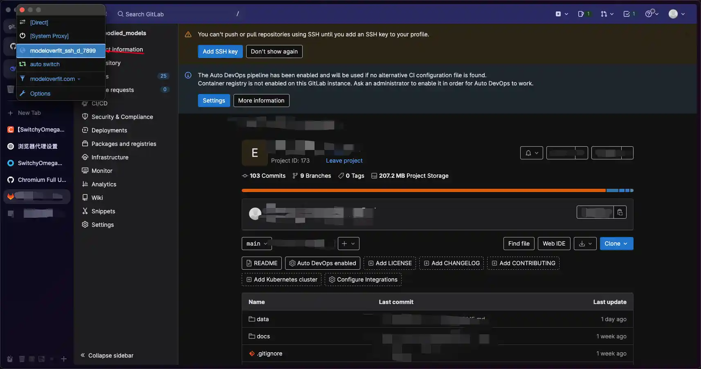Open the project avatar E thumbnail
Image resolution: width=701 pixels, height=369 pixels.
click(254, 153)
